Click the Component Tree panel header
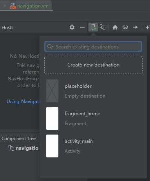150x181 pixels. click(x=18, y=139)
